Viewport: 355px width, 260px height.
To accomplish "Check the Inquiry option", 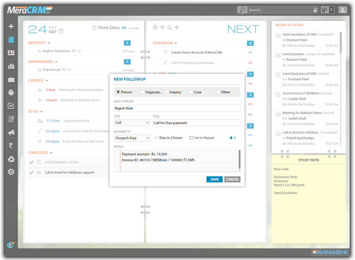I will pyautogui.click(x=167, y=92).
